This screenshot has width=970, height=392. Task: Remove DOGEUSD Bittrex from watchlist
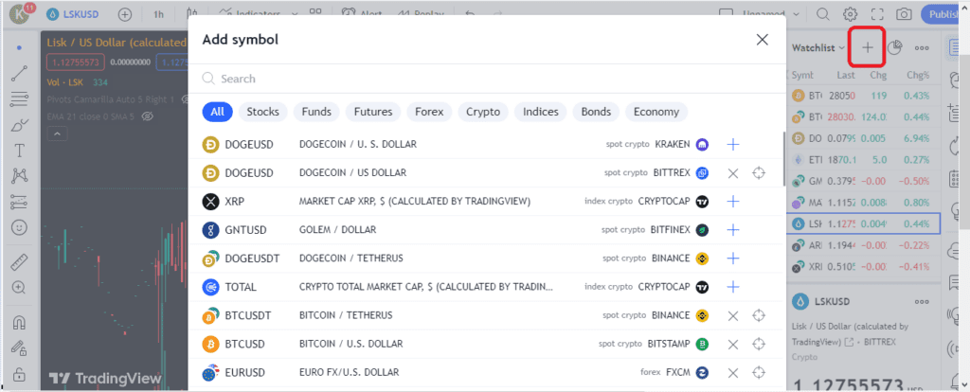coord(732,173)
